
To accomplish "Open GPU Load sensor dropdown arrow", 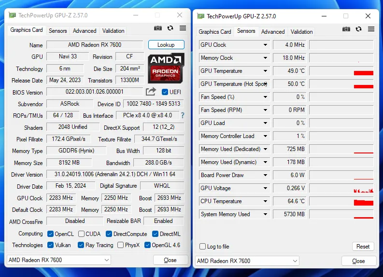I will [265, 123].
